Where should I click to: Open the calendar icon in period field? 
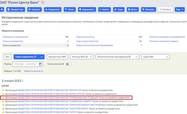point(40,64)
